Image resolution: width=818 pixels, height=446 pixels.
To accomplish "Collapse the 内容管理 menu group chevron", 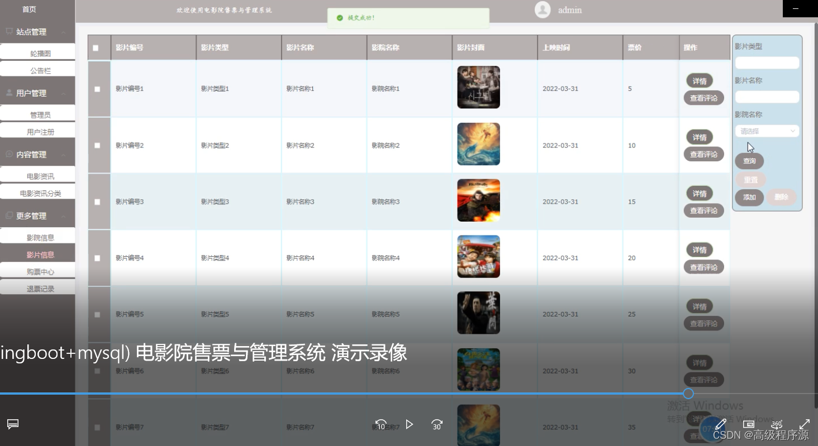I will coord(63,155).
